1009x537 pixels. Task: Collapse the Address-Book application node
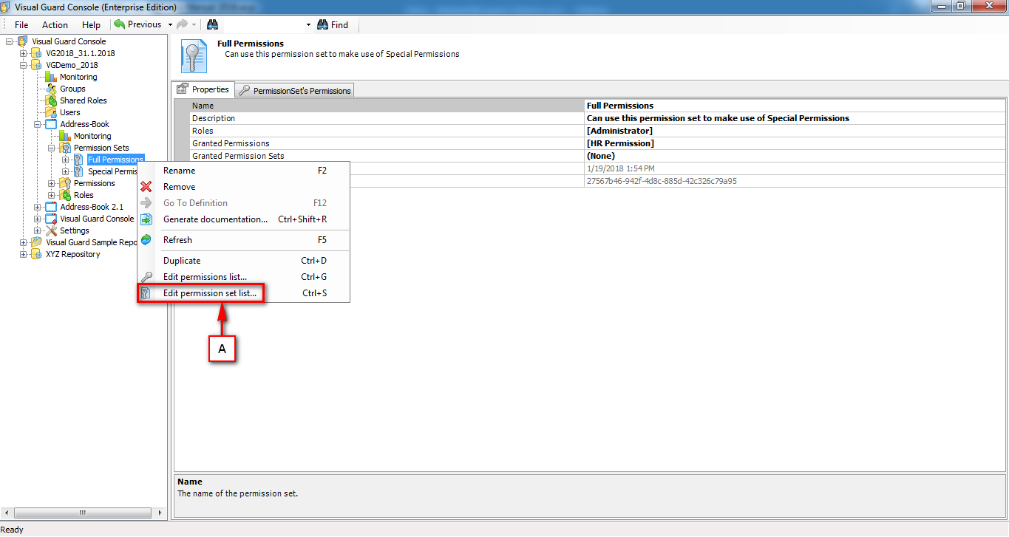click(x=37, y=124)
